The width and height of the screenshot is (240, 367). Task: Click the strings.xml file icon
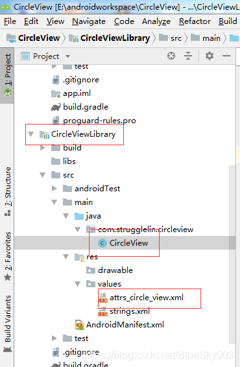102,311
